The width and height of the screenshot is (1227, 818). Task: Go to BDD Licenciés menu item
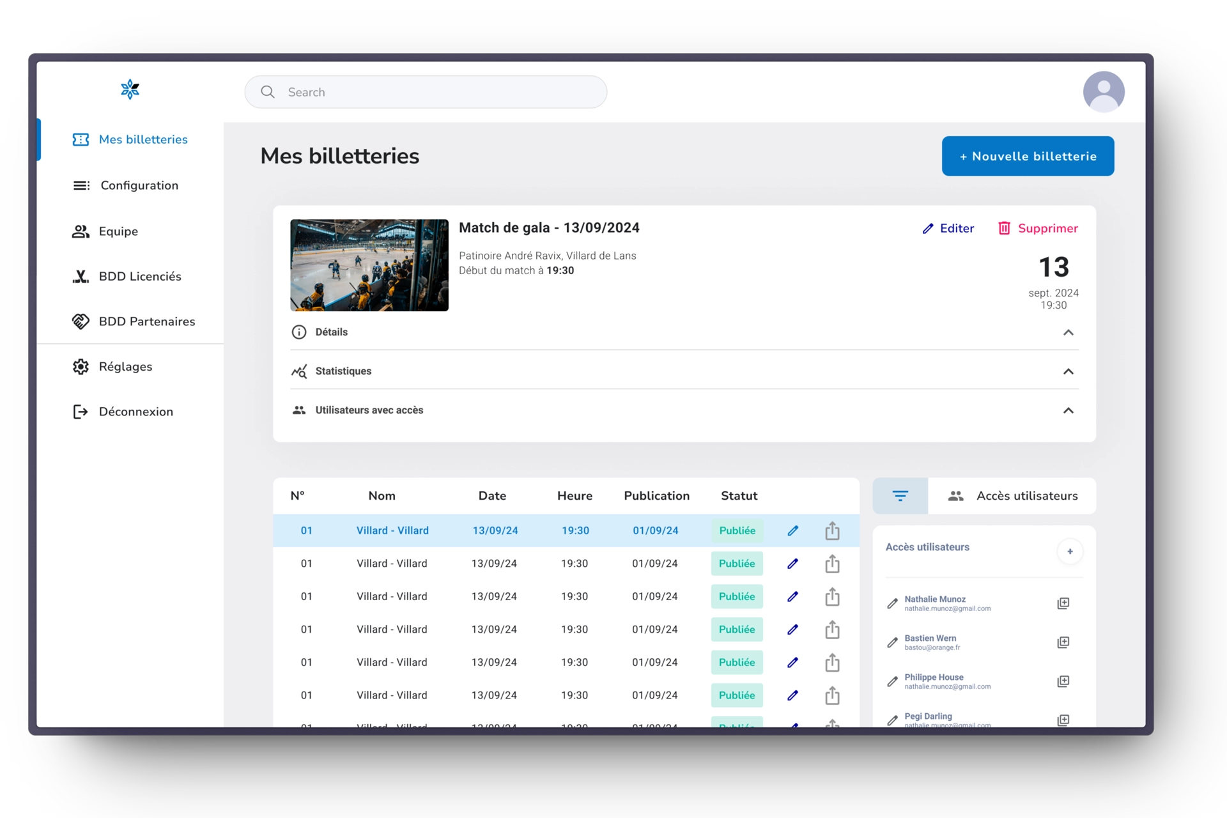point(139,276)
